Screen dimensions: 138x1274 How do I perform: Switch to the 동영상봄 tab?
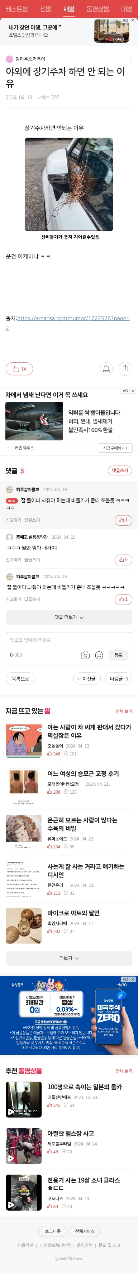coord(97,9)
